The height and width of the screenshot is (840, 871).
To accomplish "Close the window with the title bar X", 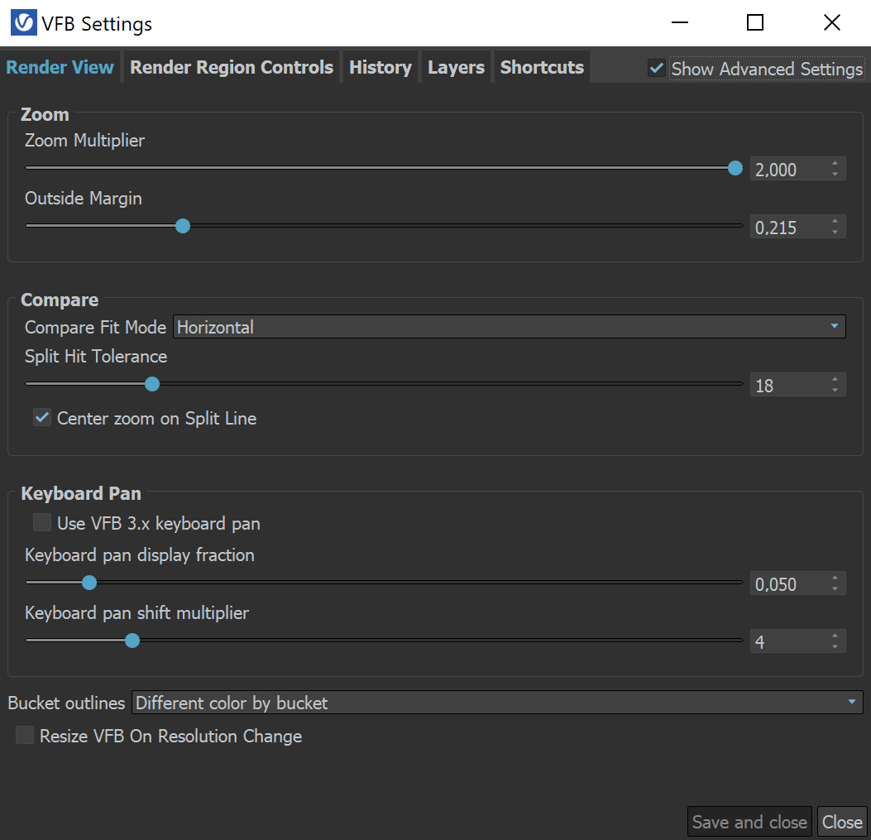I will [x=831, y=23].
